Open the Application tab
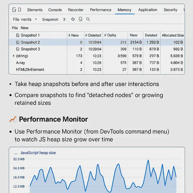 (x=148, y=10)
